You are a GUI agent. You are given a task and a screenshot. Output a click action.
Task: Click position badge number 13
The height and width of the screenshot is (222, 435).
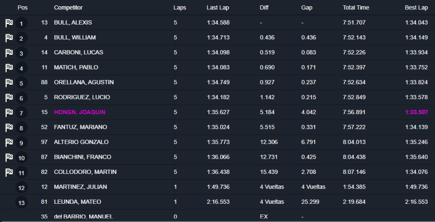21,203
